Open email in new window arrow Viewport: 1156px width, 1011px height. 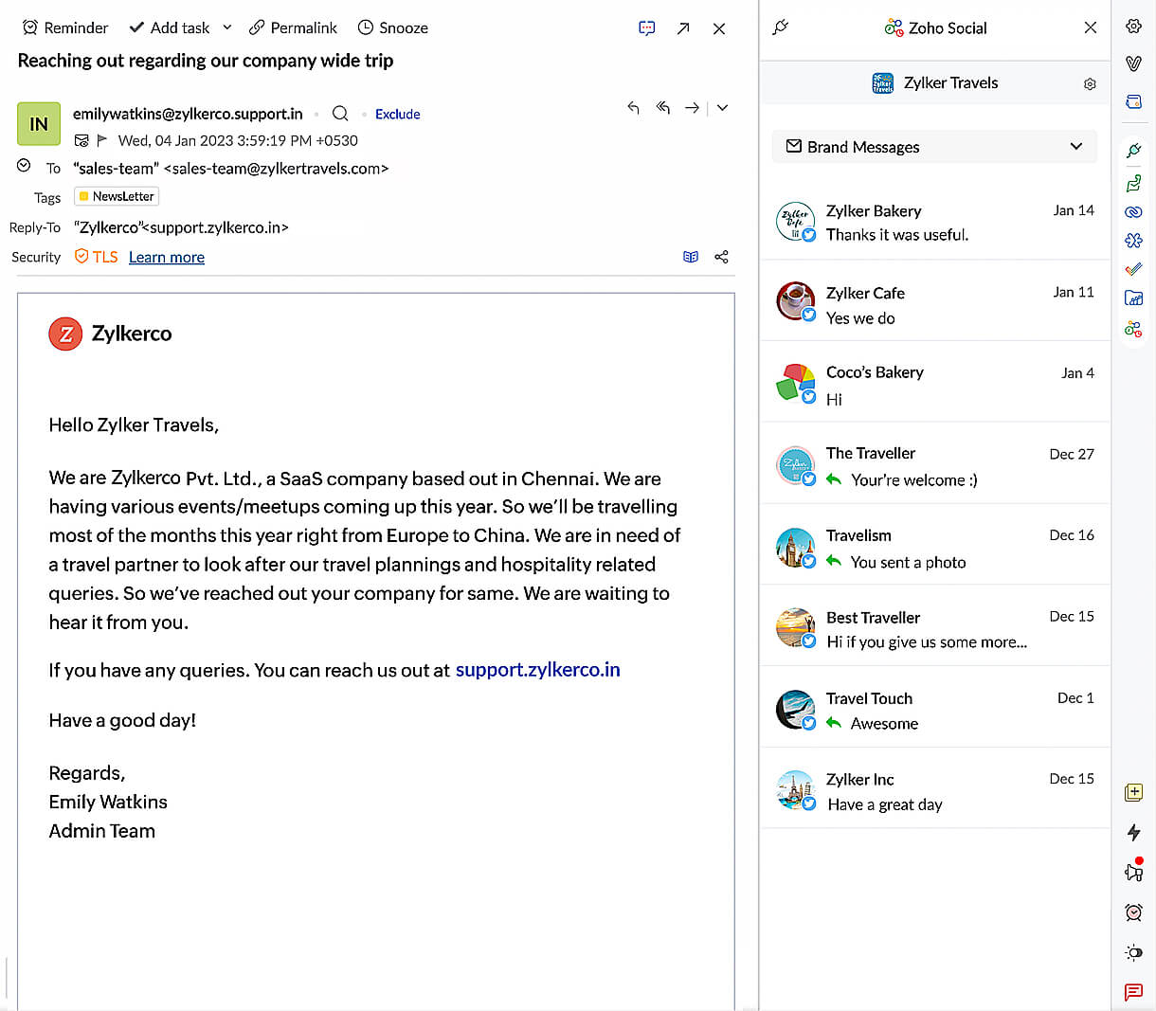(x=683, y=28)
